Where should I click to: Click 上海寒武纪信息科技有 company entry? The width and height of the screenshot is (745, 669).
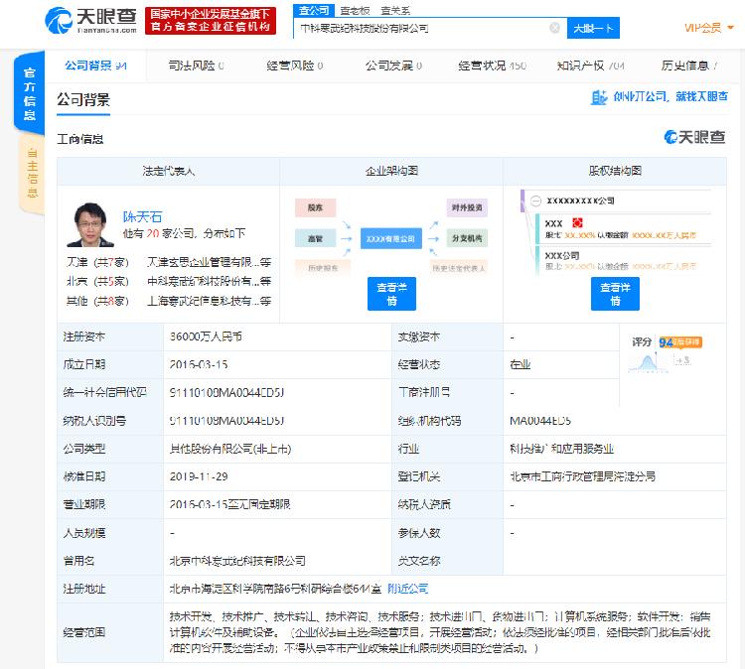(209, 301)
